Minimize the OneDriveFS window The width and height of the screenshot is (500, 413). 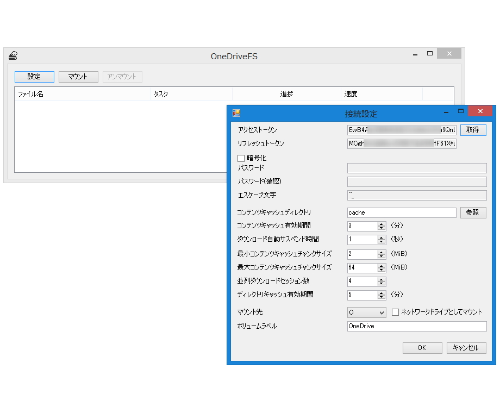click(415, 54)
